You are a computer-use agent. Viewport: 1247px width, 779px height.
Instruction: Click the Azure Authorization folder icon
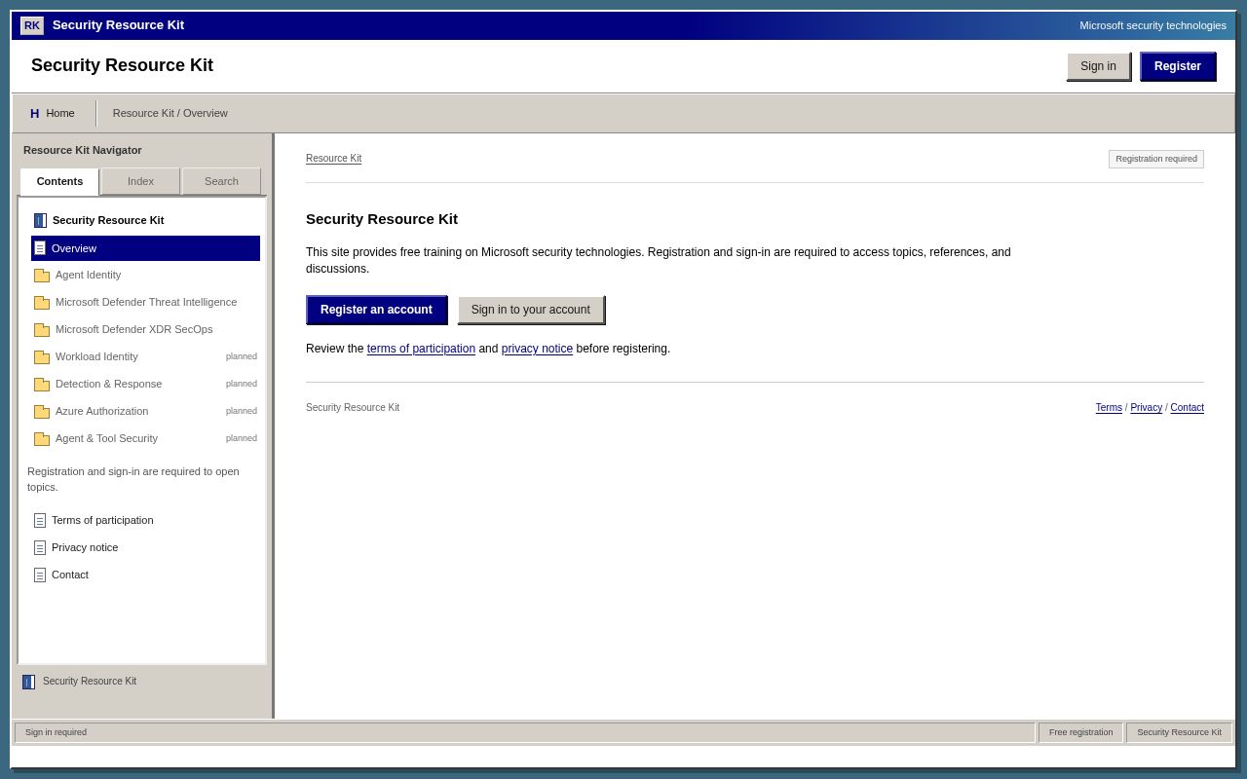coord(42,412)
